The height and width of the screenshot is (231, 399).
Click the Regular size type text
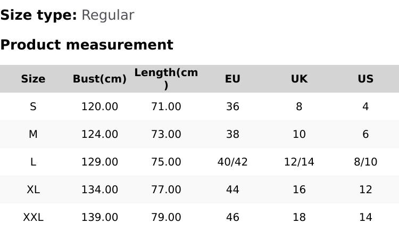pyautogui.click(x=107, y=15)
